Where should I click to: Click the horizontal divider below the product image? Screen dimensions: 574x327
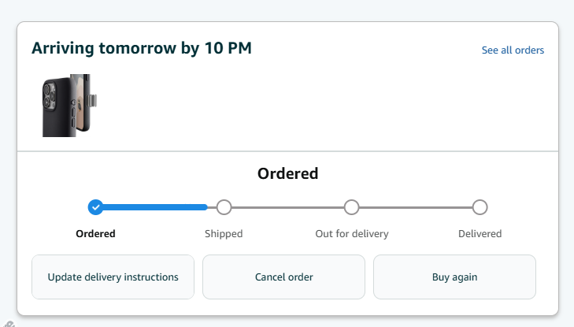click(x=287, y=150)
